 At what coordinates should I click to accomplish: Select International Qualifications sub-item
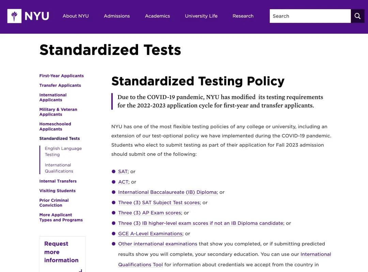click(x=59, y=168)
